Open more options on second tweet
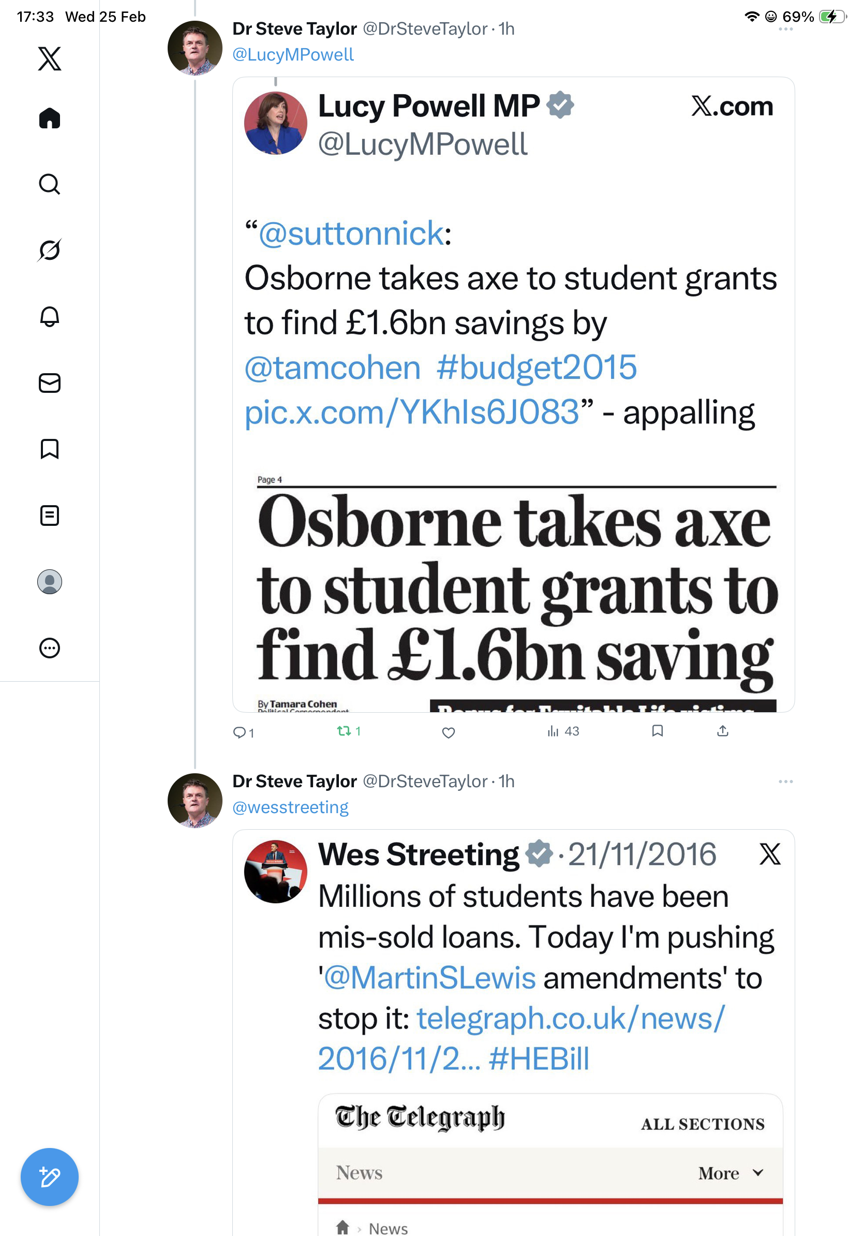The width and height of the screenshot is (863, 1236). point(785,781)
